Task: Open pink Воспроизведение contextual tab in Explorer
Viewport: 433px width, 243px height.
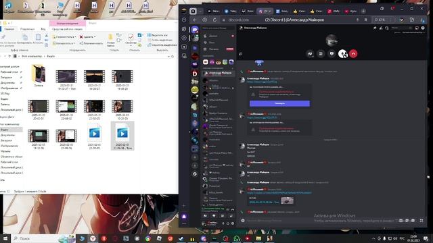Action: click(68, 24)
